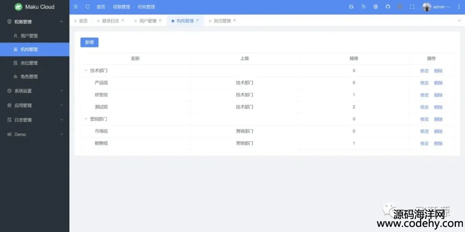Viewport: 465px width, 232px height.
Task: Collapse the sidebar with the hamburger icon
Action: pos(76,7)
